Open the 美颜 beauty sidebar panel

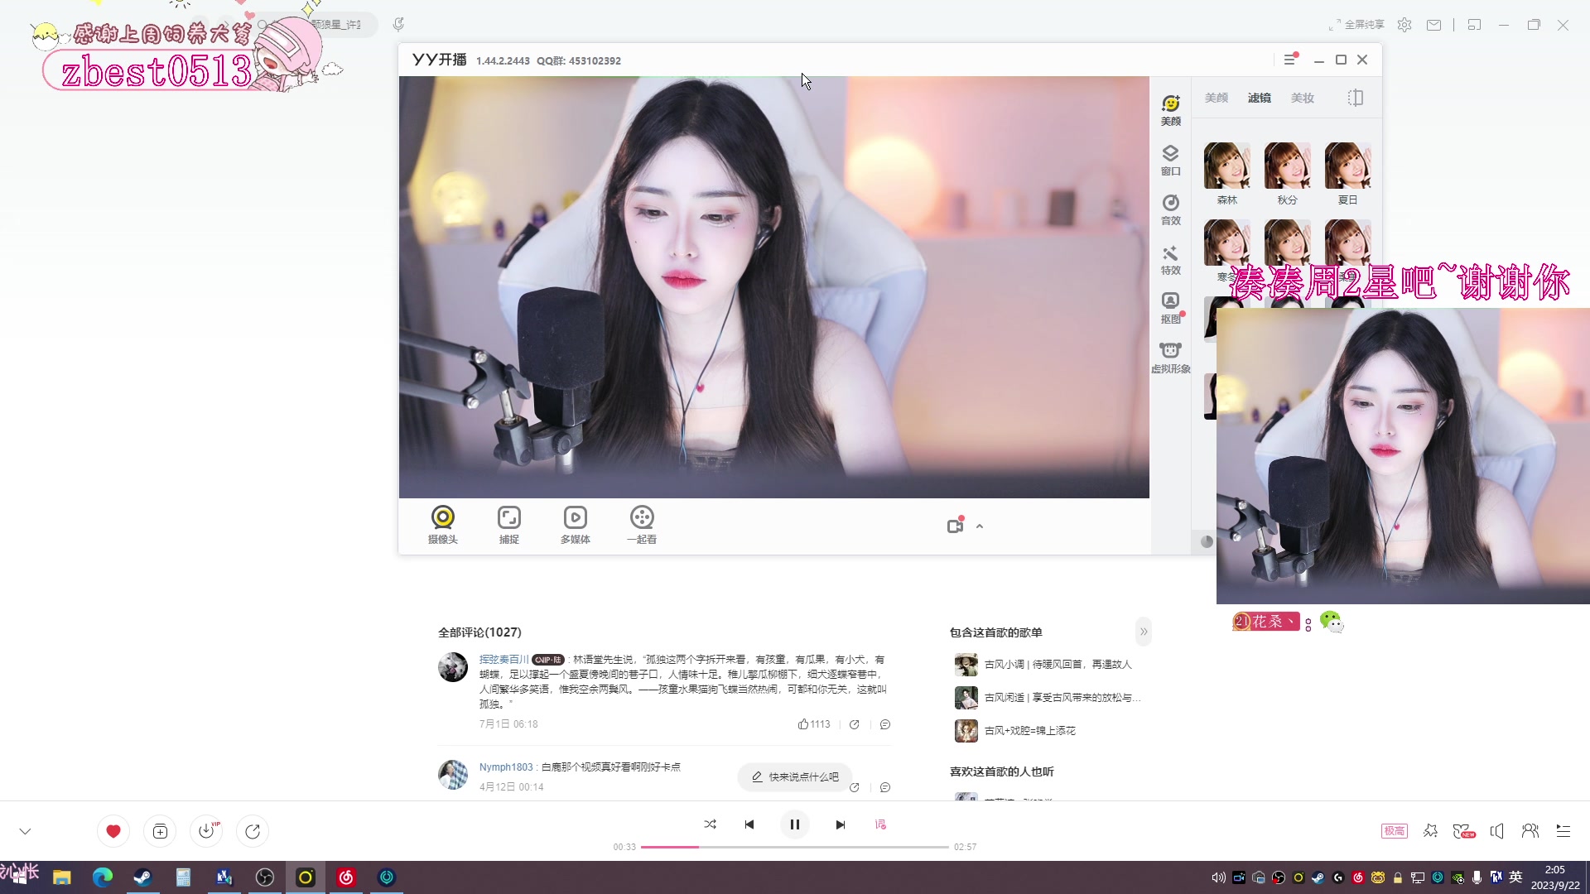coord(1170,109)
